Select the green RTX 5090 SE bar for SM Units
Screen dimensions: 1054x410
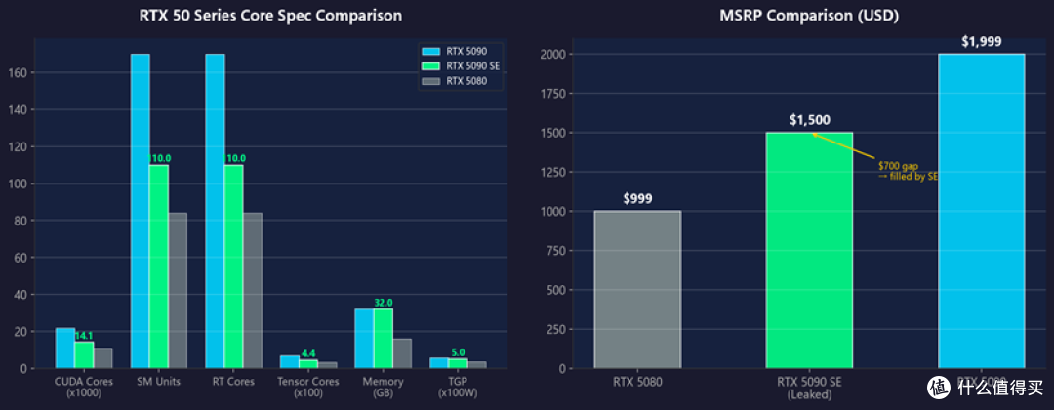point(159,266)
